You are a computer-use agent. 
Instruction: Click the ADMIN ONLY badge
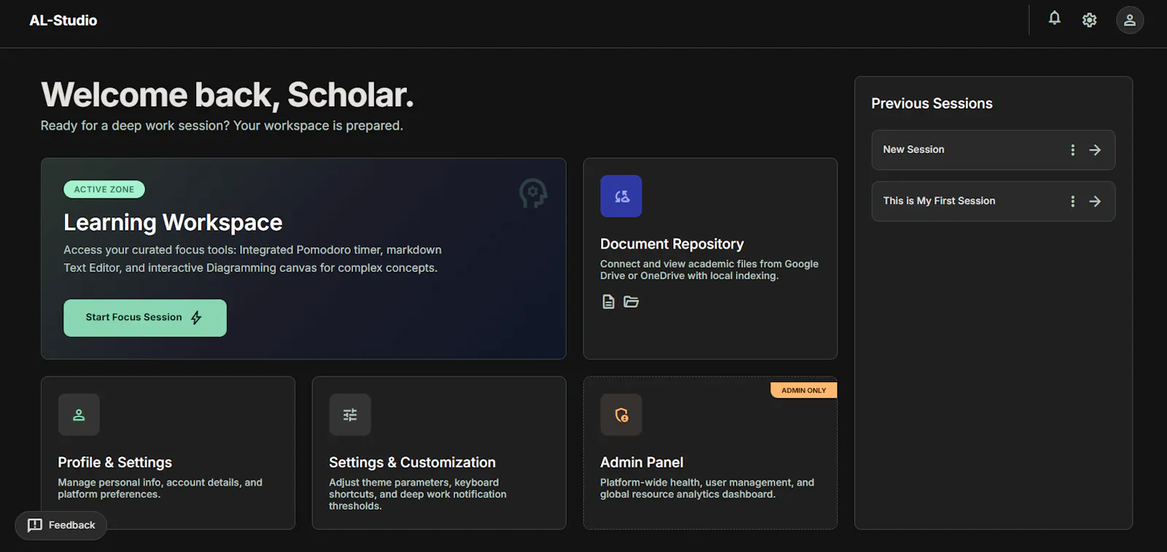coord(804,390)
